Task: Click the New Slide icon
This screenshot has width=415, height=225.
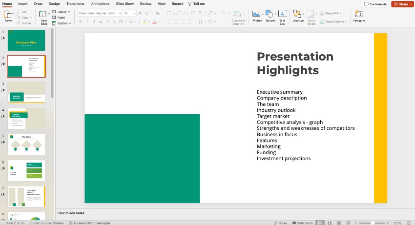Action: (42, 14)
